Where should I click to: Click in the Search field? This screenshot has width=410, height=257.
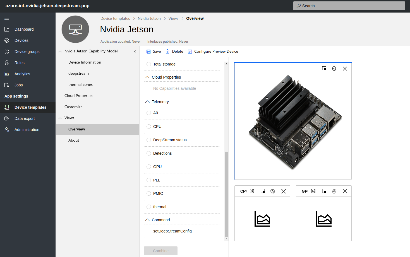349,6
